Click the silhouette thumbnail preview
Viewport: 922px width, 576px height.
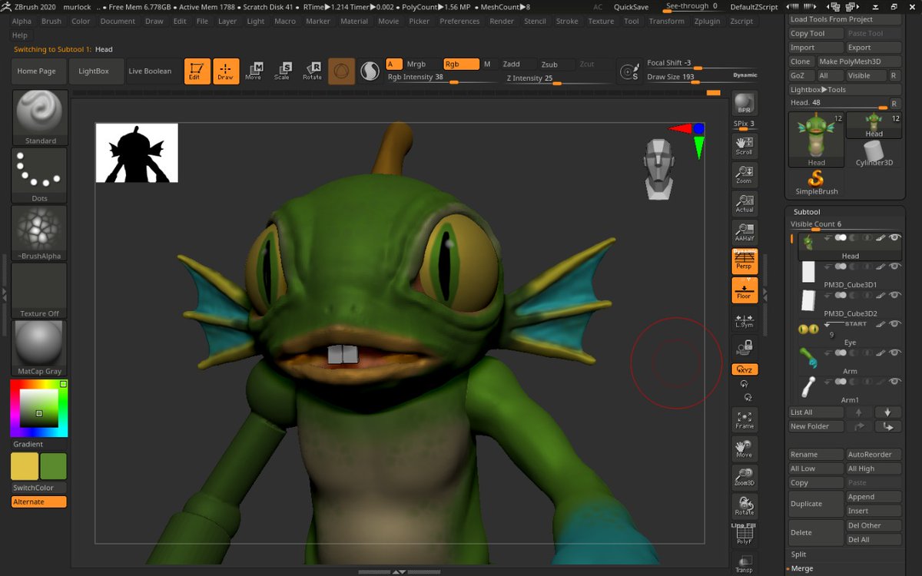click(x=137, y=153)
